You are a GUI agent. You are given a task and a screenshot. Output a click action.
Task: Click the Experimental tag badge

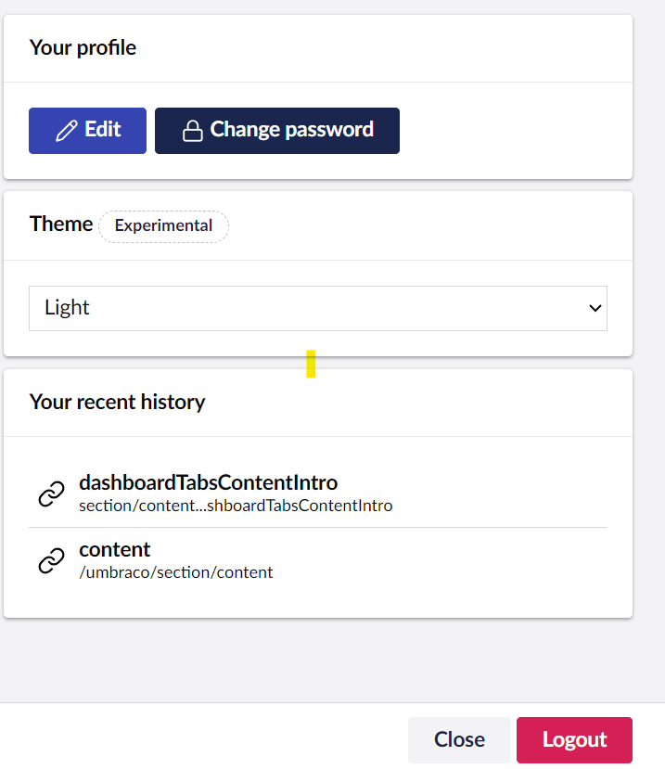click(x=163, y=226)
